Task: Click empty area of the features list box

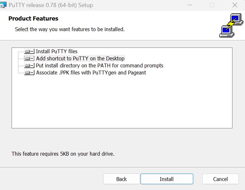Action: click(122, 103)
